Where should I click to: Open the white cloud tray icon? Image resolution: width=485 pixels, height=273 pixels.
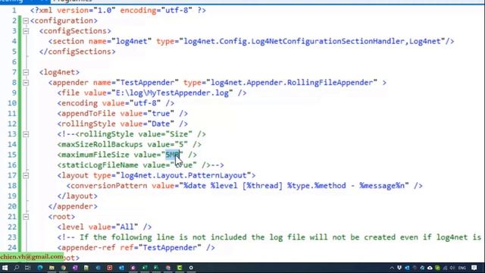[x=430, y=268]
